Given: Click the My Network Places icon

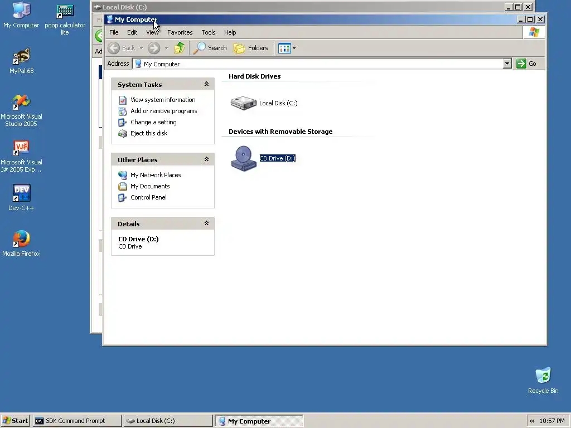Looking at the screenshot, I should pyautogui.click(x=123, y=175).
